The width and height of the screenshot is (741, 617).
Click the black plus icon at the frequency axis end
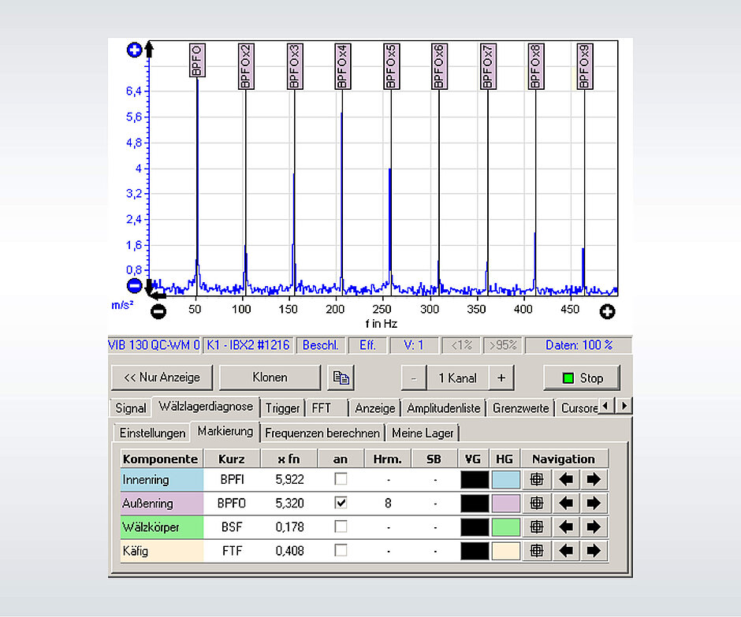click(607, 311)
